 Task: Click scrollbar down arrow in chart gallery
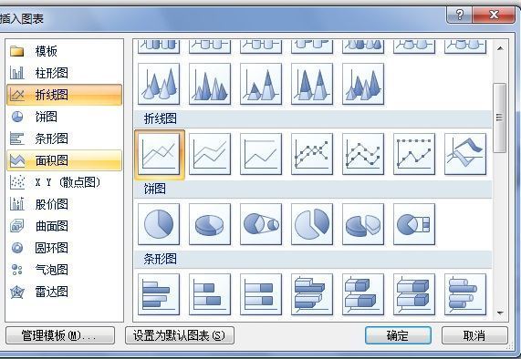point(500,313)
